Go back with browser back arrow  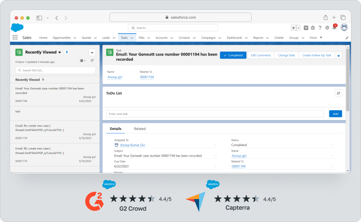coord(57,18)
